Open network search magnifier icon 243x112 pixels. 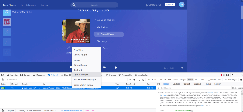pos(139,80)
